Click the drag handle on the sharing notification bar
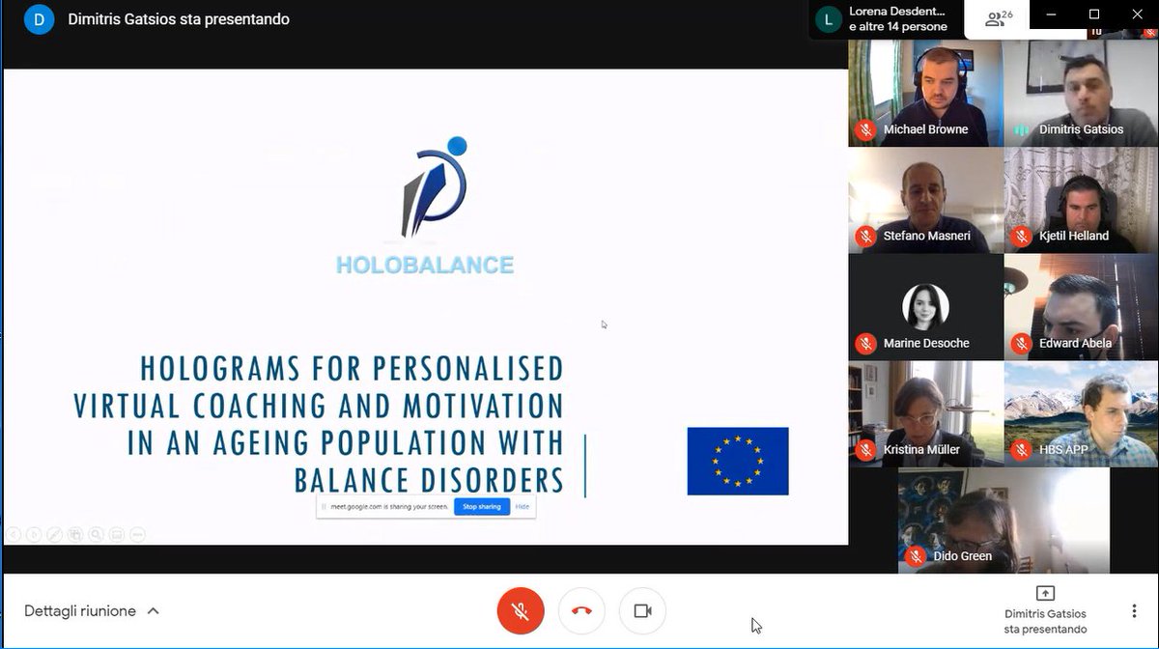Screen dimensions: 1159x649 click(324, 507)
